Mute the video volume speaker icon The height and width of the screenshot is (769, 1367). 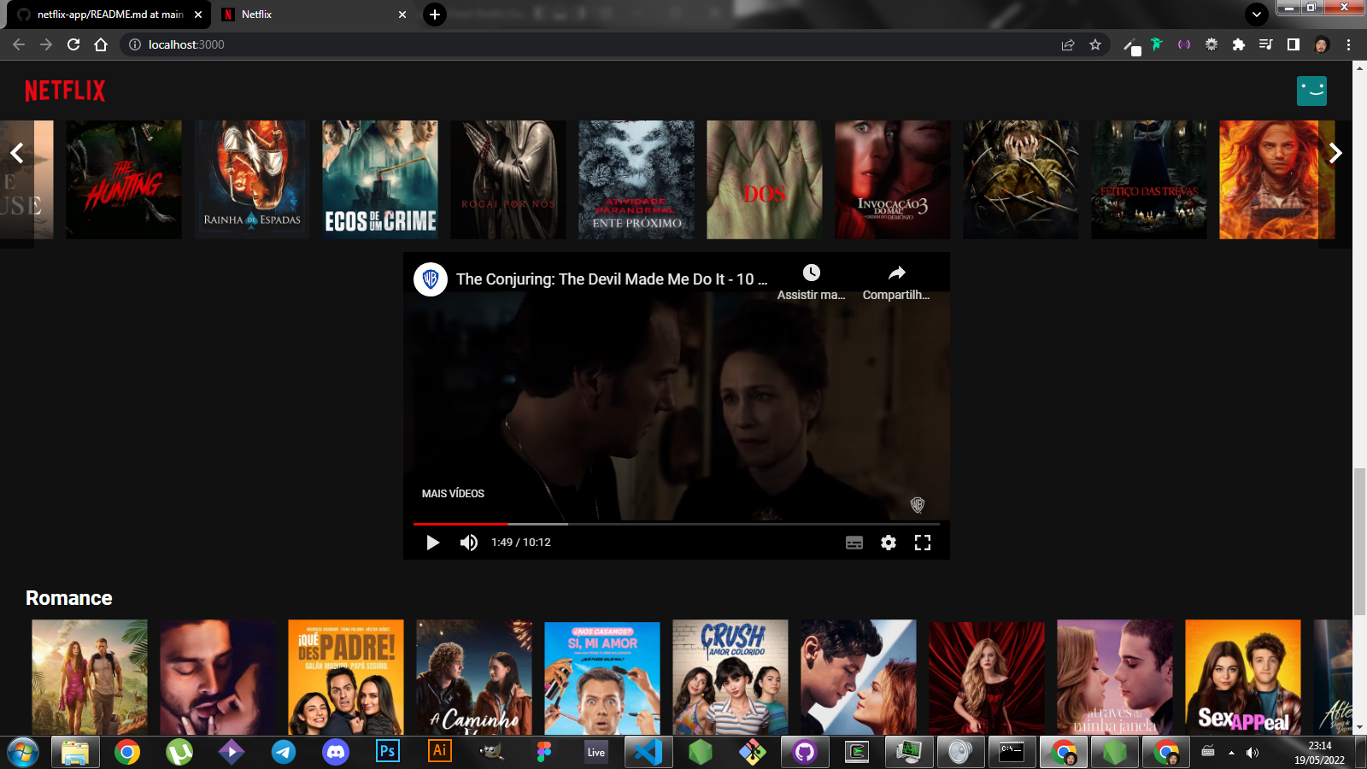coord(469,543)
